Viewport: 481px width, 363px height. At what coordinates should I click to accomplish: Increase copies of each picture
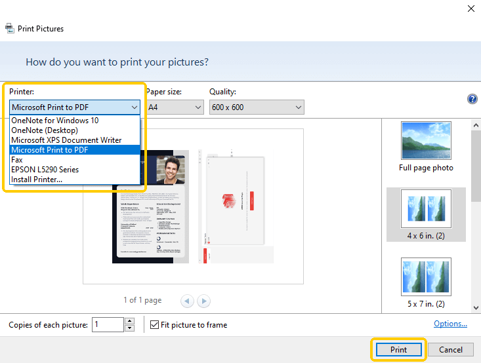click(130, 321)
